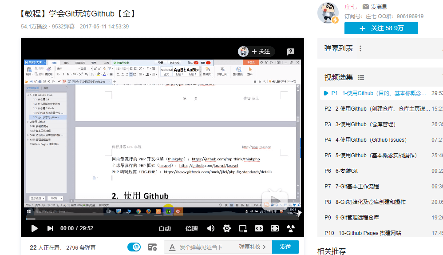This screenshot has height=255, width=443.
Task: Click 发消息 to message the uploader
Action: pyautogui.click(x=375, y=7)
